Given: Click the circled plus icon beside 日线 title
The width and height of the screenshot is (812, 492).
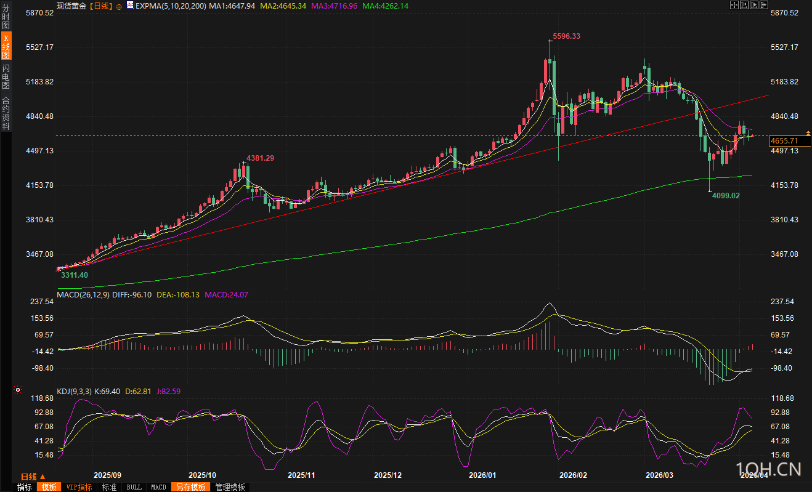Looking at the screenshot, I should [119, 6].
